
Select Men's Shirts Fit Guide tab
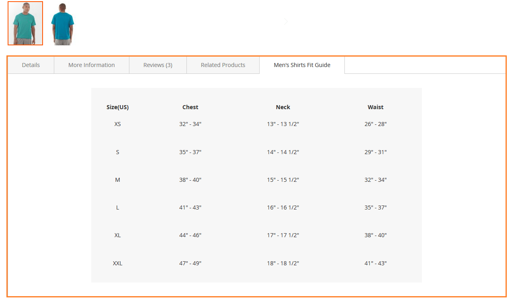302,65
